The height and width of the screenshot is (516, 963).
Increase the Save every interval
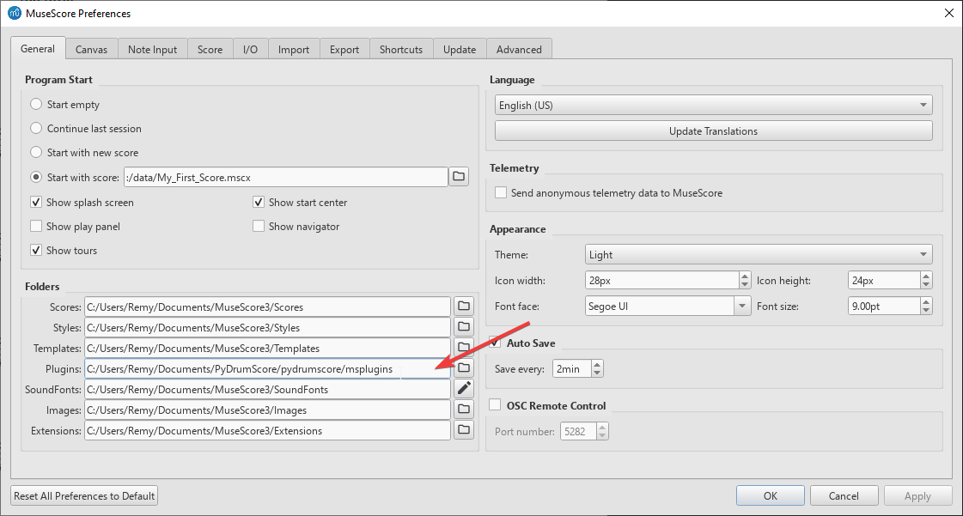597,364
